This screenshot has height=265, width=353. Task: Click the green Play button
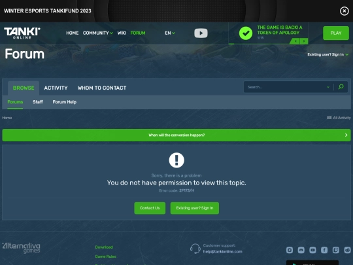coord(336,33)
